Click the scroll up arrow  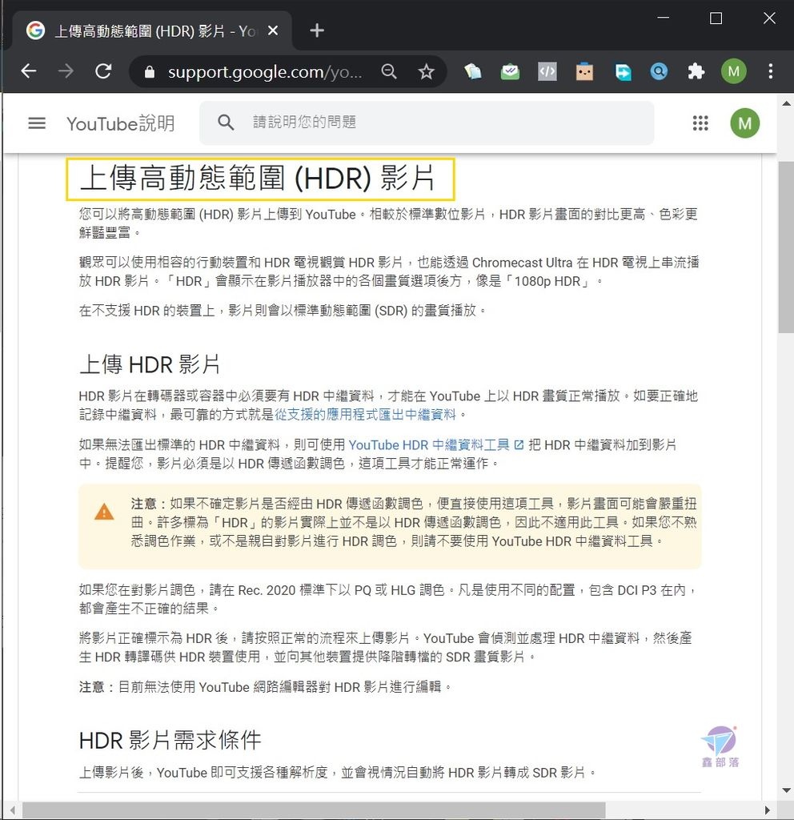click(786, 103)
